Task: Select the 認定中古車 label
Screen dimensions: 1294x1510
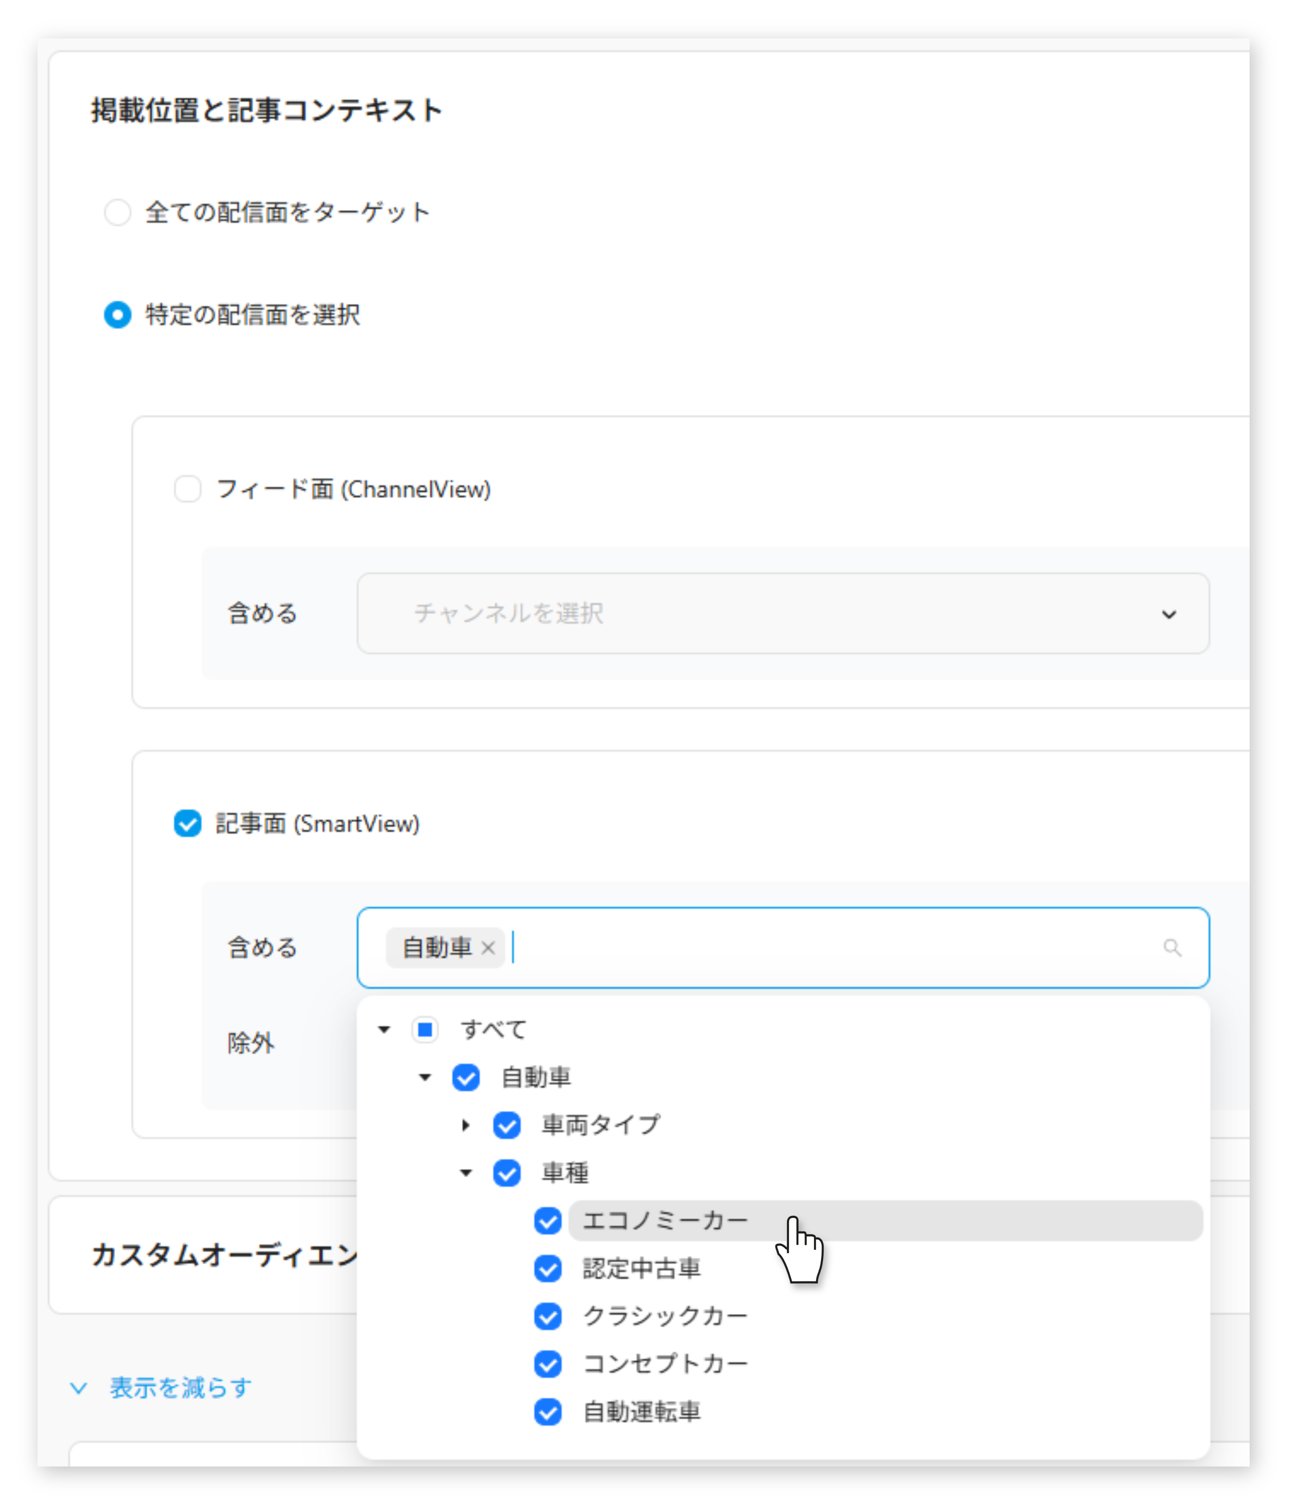Action: [x=641, y=1269]
